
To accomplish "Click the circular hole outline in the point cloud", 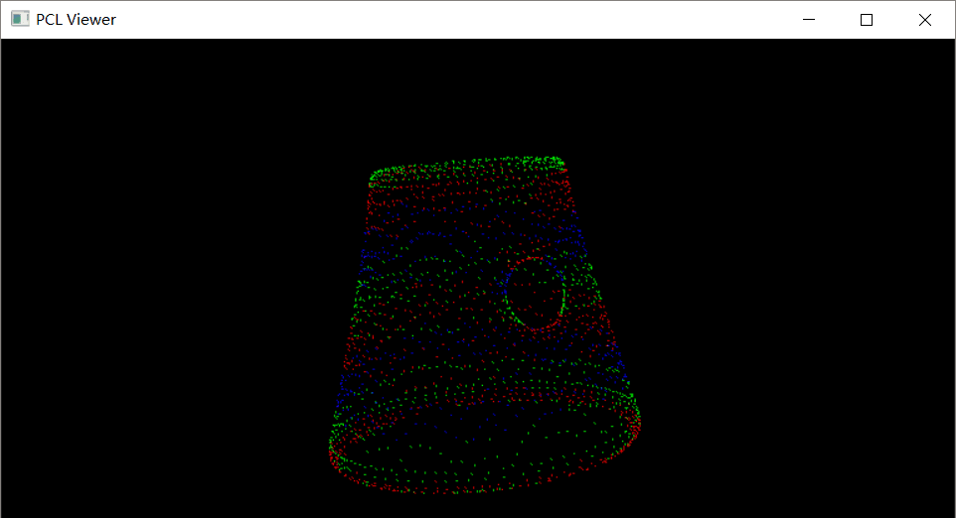I will pyautogui.click(x=536, y=294).
